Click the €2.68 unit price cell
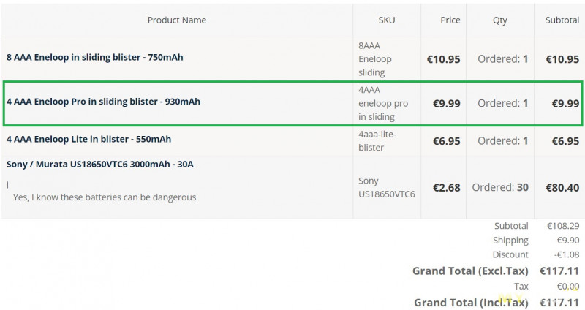585x310 pixels. (x=447, y=188)
